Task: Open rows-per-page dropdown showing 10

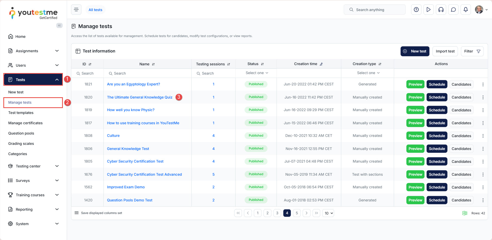Action: point(328,213)
